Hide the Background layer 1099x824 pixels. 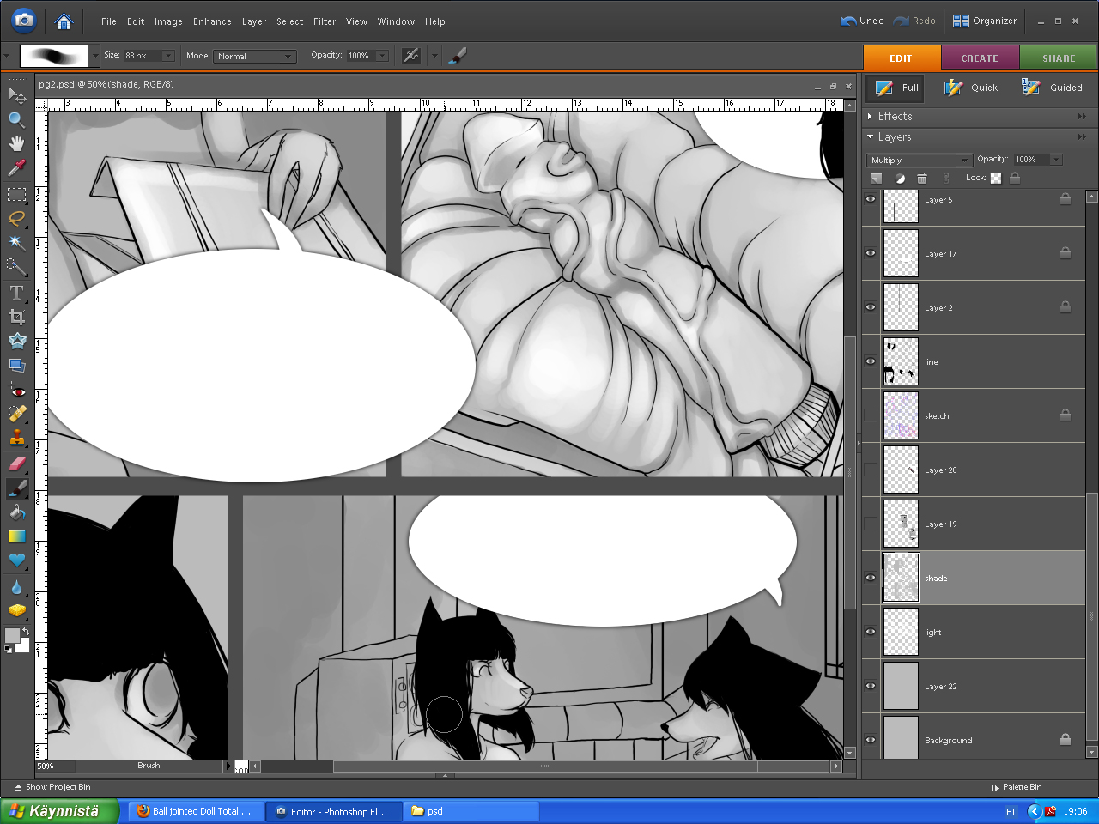[871, 740]
